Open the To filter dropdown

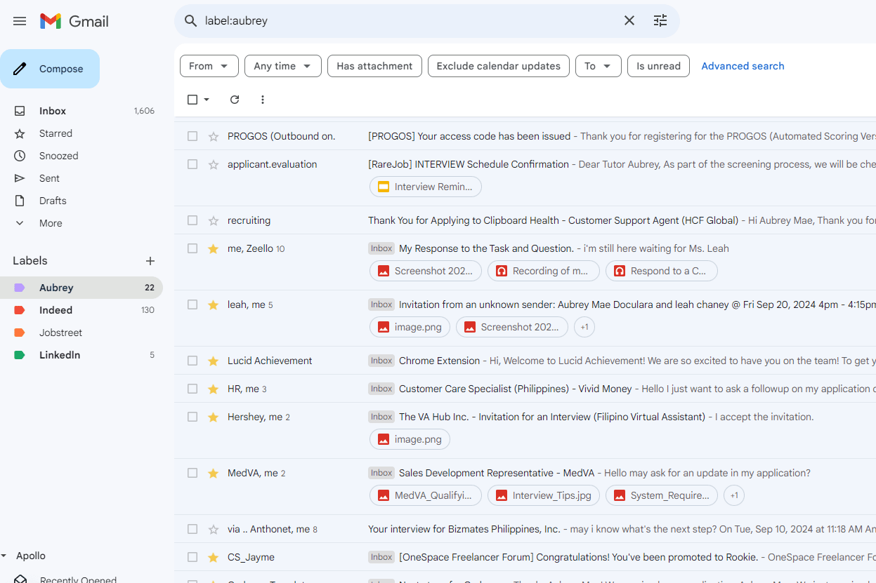click(x=599, y=66)
